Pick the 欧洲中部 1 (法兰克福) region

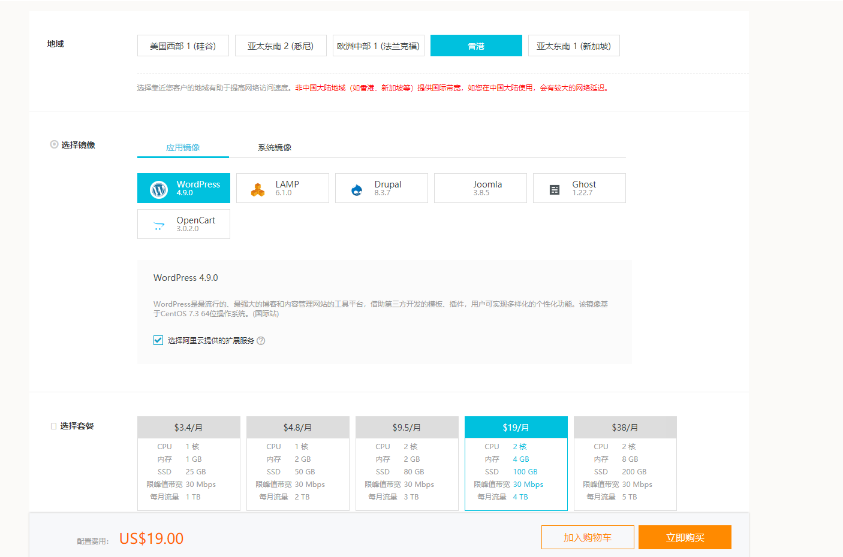pyautogui.click(x=378, y=46)
